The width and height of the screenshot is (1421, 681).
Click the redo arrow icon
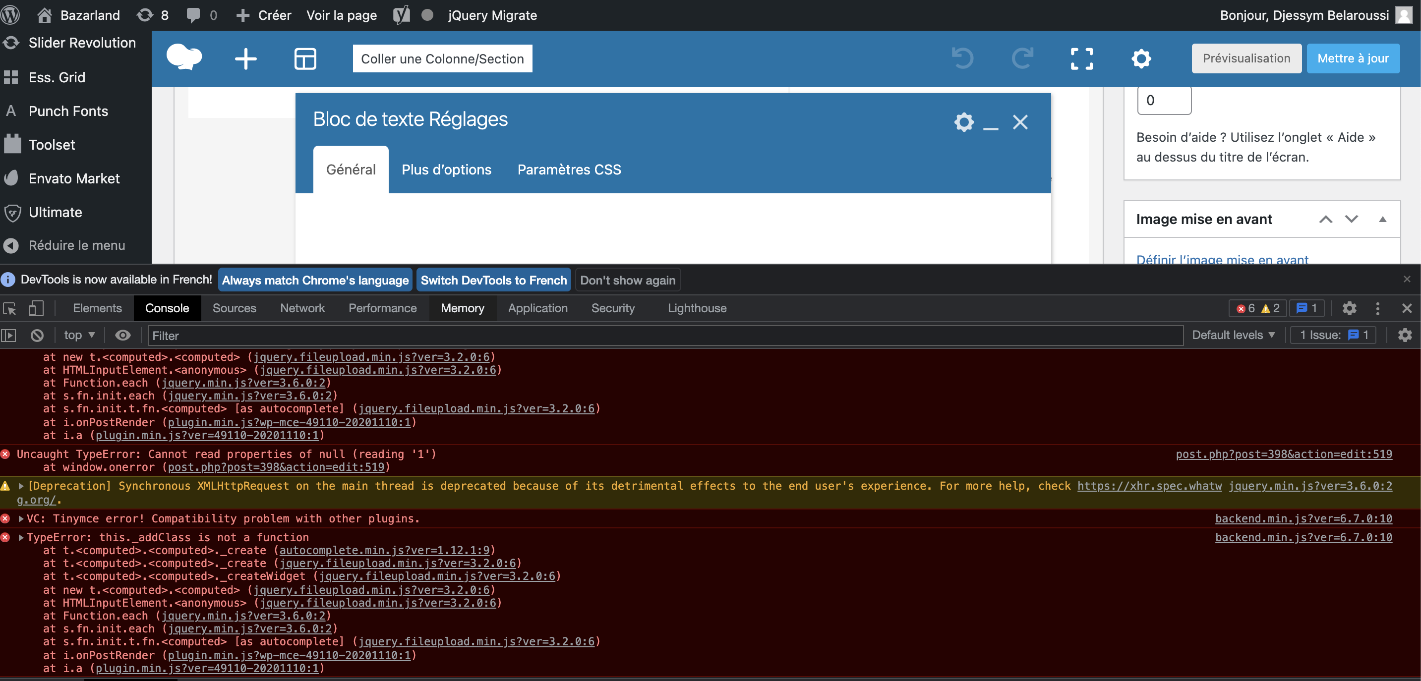tap(1022, 58)
